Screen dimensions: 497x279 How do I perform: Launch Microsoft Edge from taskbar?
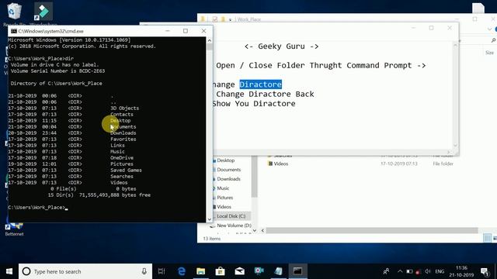click(181, 271)
